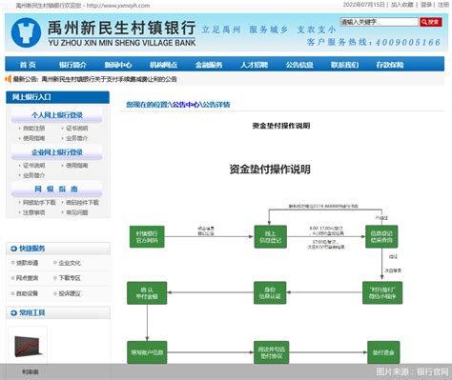Click the 填写账户信息 flowchart box
This screenshot has height=380, width=452.
(147, 352)
